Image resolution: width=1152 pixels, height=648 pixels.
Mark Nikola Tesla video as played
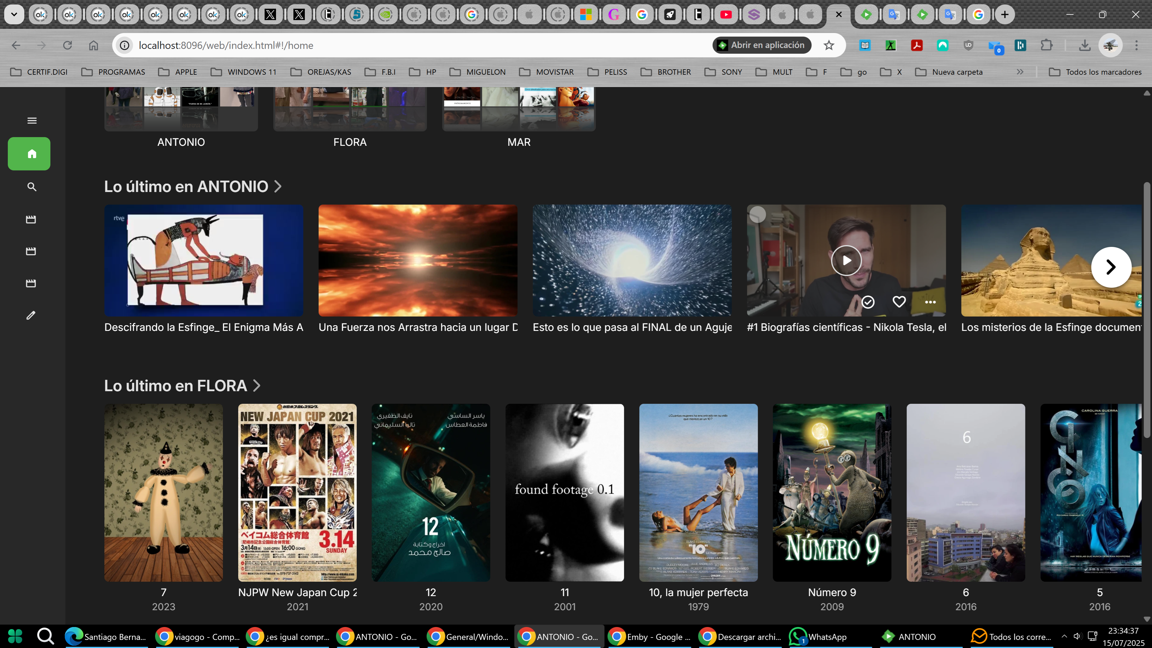click(x=868, y=302)
